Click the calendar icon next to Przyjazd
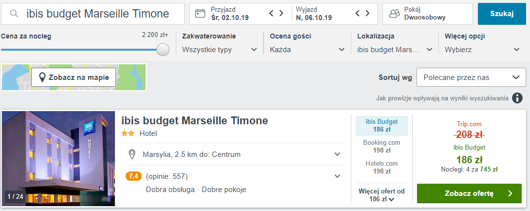Viewport: 530px width, 211px height. pyautogui.click(x=200, y=14)
